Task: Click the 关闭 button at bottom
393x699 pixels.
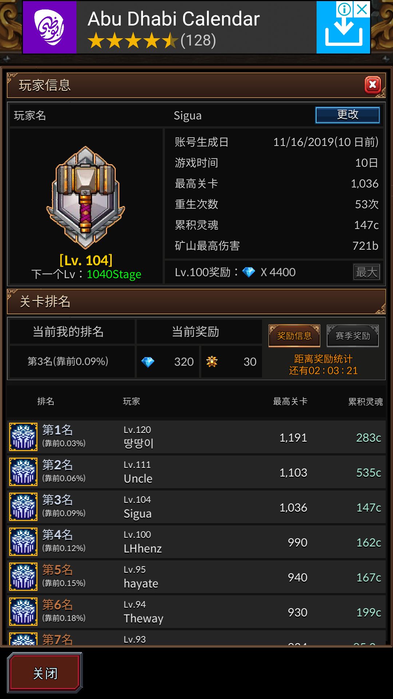Action: click(x=45, y=673)
